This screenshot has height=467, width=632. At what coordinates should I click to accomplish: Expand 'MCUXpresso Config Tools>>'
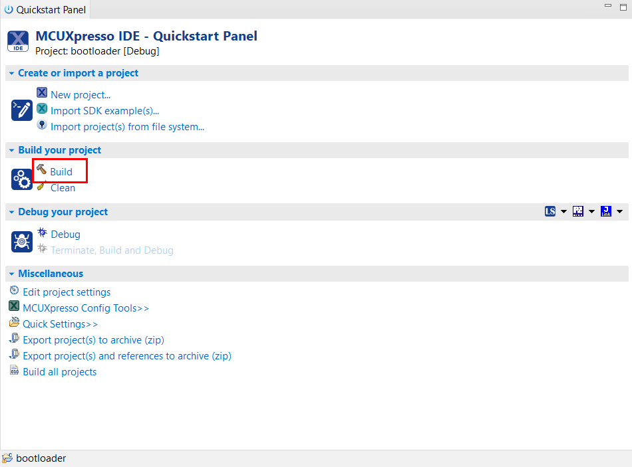click(86, 308)
